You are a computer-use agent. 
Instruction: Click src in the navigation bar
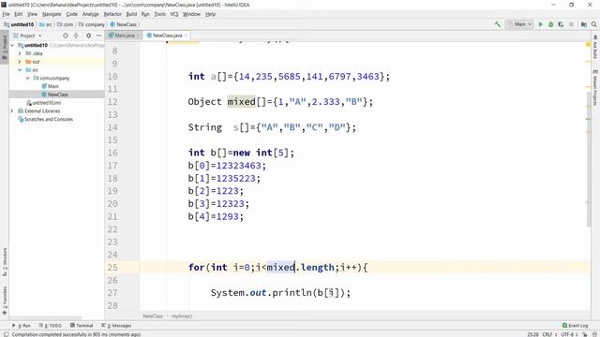pos(46,24)
